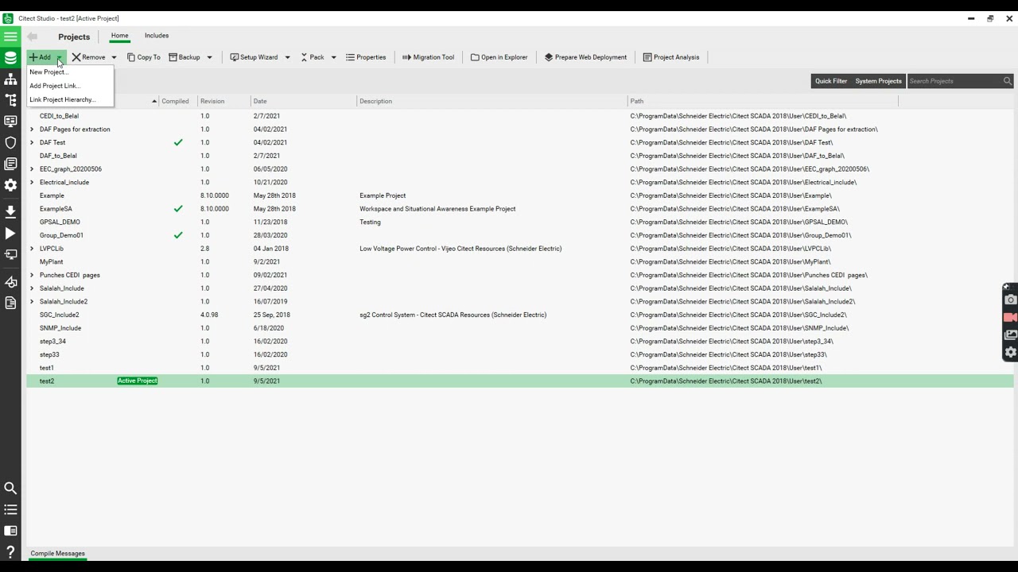Open the Help question mark icon
Screen dimensions: 1018x572
coord(10,552)
